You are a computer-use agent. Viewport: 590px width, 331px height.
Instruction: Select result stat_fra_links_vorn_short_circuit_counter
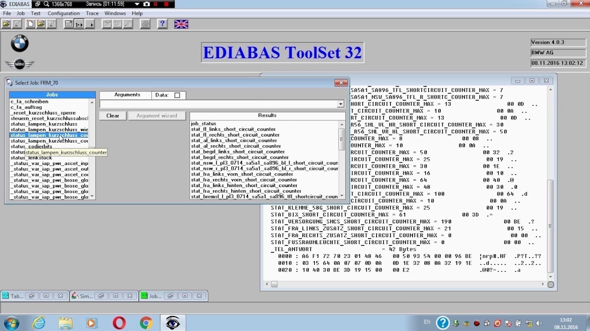[x=242, y=174]
